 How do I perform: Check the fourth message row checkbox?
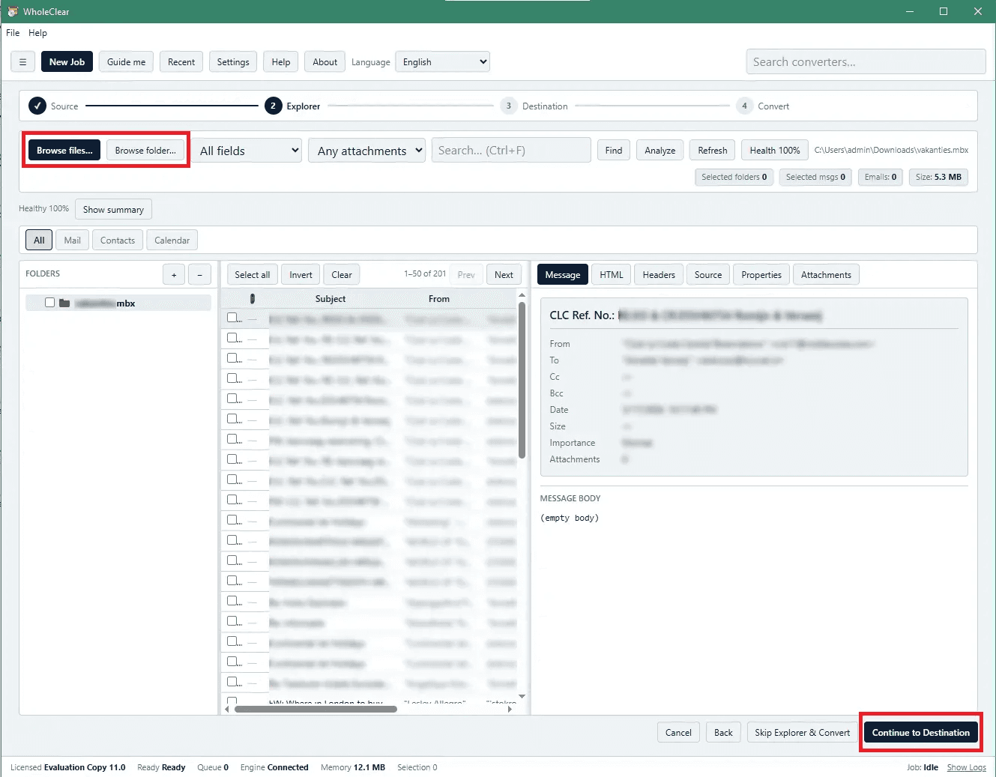coord(232,378)
